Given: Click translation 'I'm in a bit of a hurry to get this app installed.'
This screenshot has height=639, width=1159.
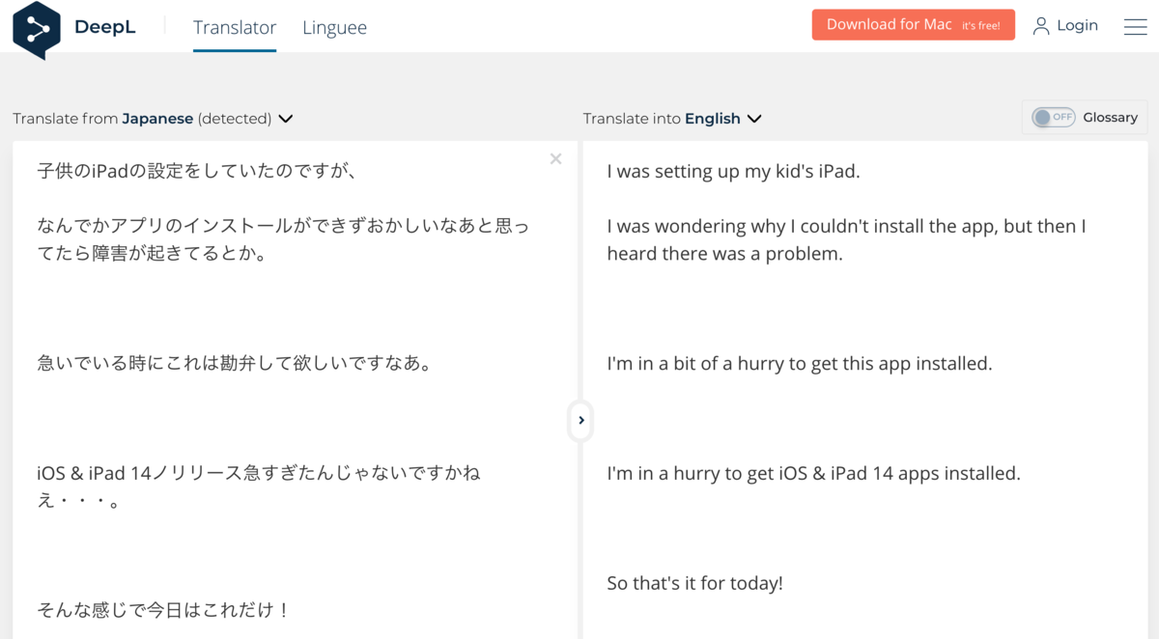Looking at the screenshot, I should click(800, 364).
